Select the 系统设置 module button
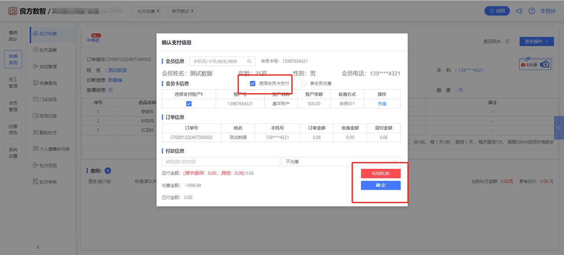Screen dimensions: 564x255 (13, 153)
